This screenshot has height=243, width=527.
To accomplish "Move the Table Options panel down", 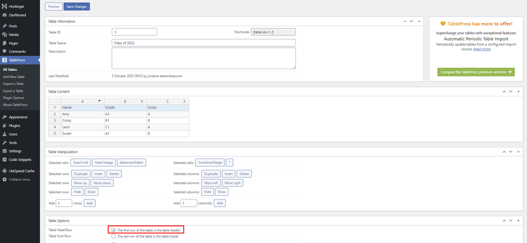I will coord(511,221).
